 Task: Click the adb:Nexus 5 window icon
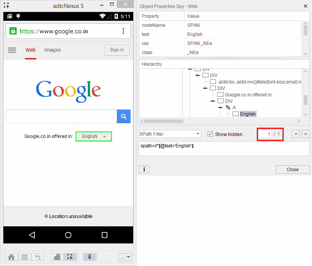click(6, 6)
